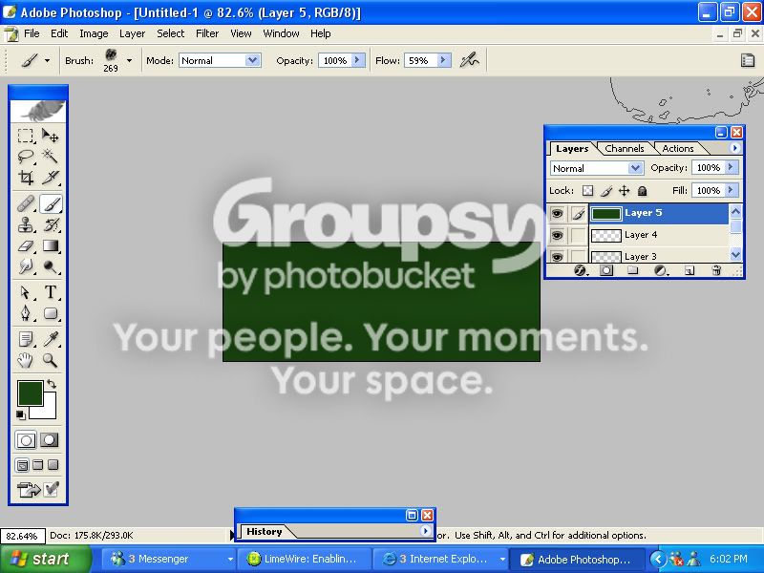Image resolution: width=764 pixels, height=573 pixels.
Task: Toggle lock transparent pixels
Action: [587, 190]
